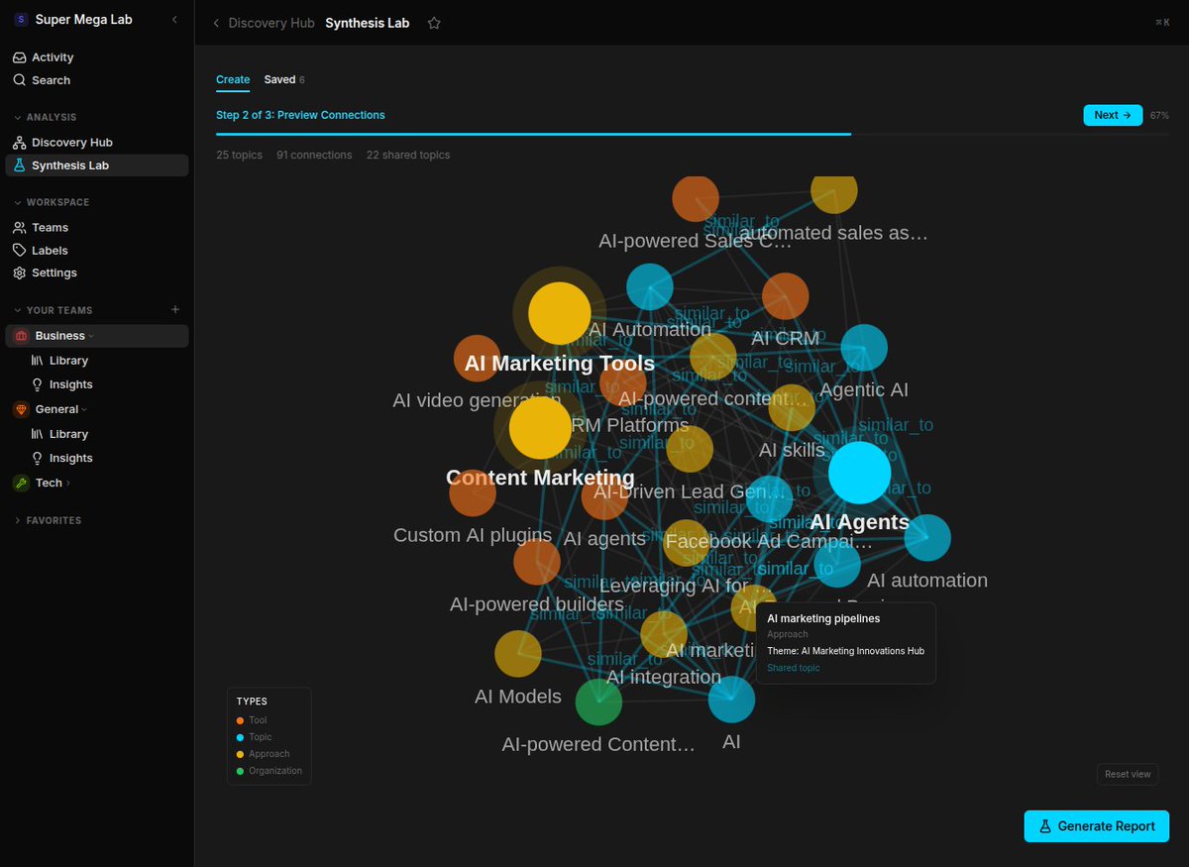This screenshot has height=867, width=1189.
Task: Click the Business team briefcase icon
Action: [x=21, y=336]
